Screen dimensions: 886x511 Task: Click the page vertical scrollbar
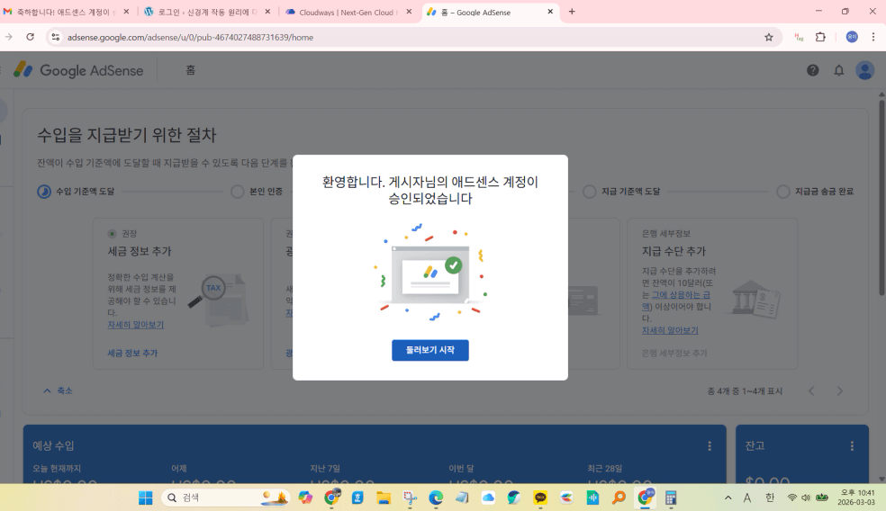(x=881, y=198)
